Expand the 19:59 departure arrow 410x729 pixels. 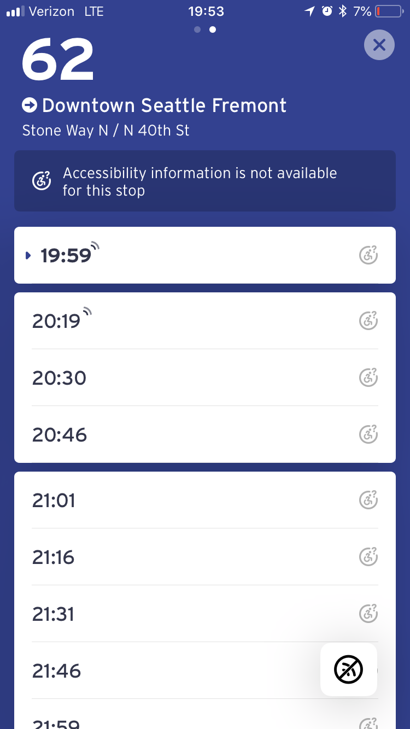[x=28, y=256]
